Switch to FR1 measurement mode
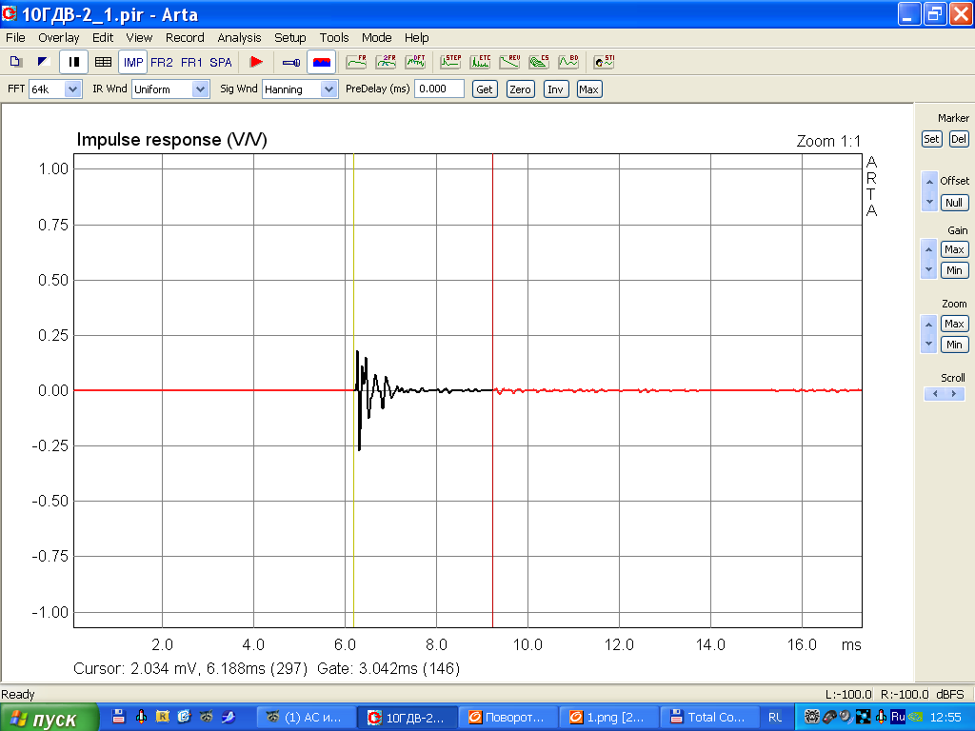This screenshot has width=975, height=731. tap(191, 62)
